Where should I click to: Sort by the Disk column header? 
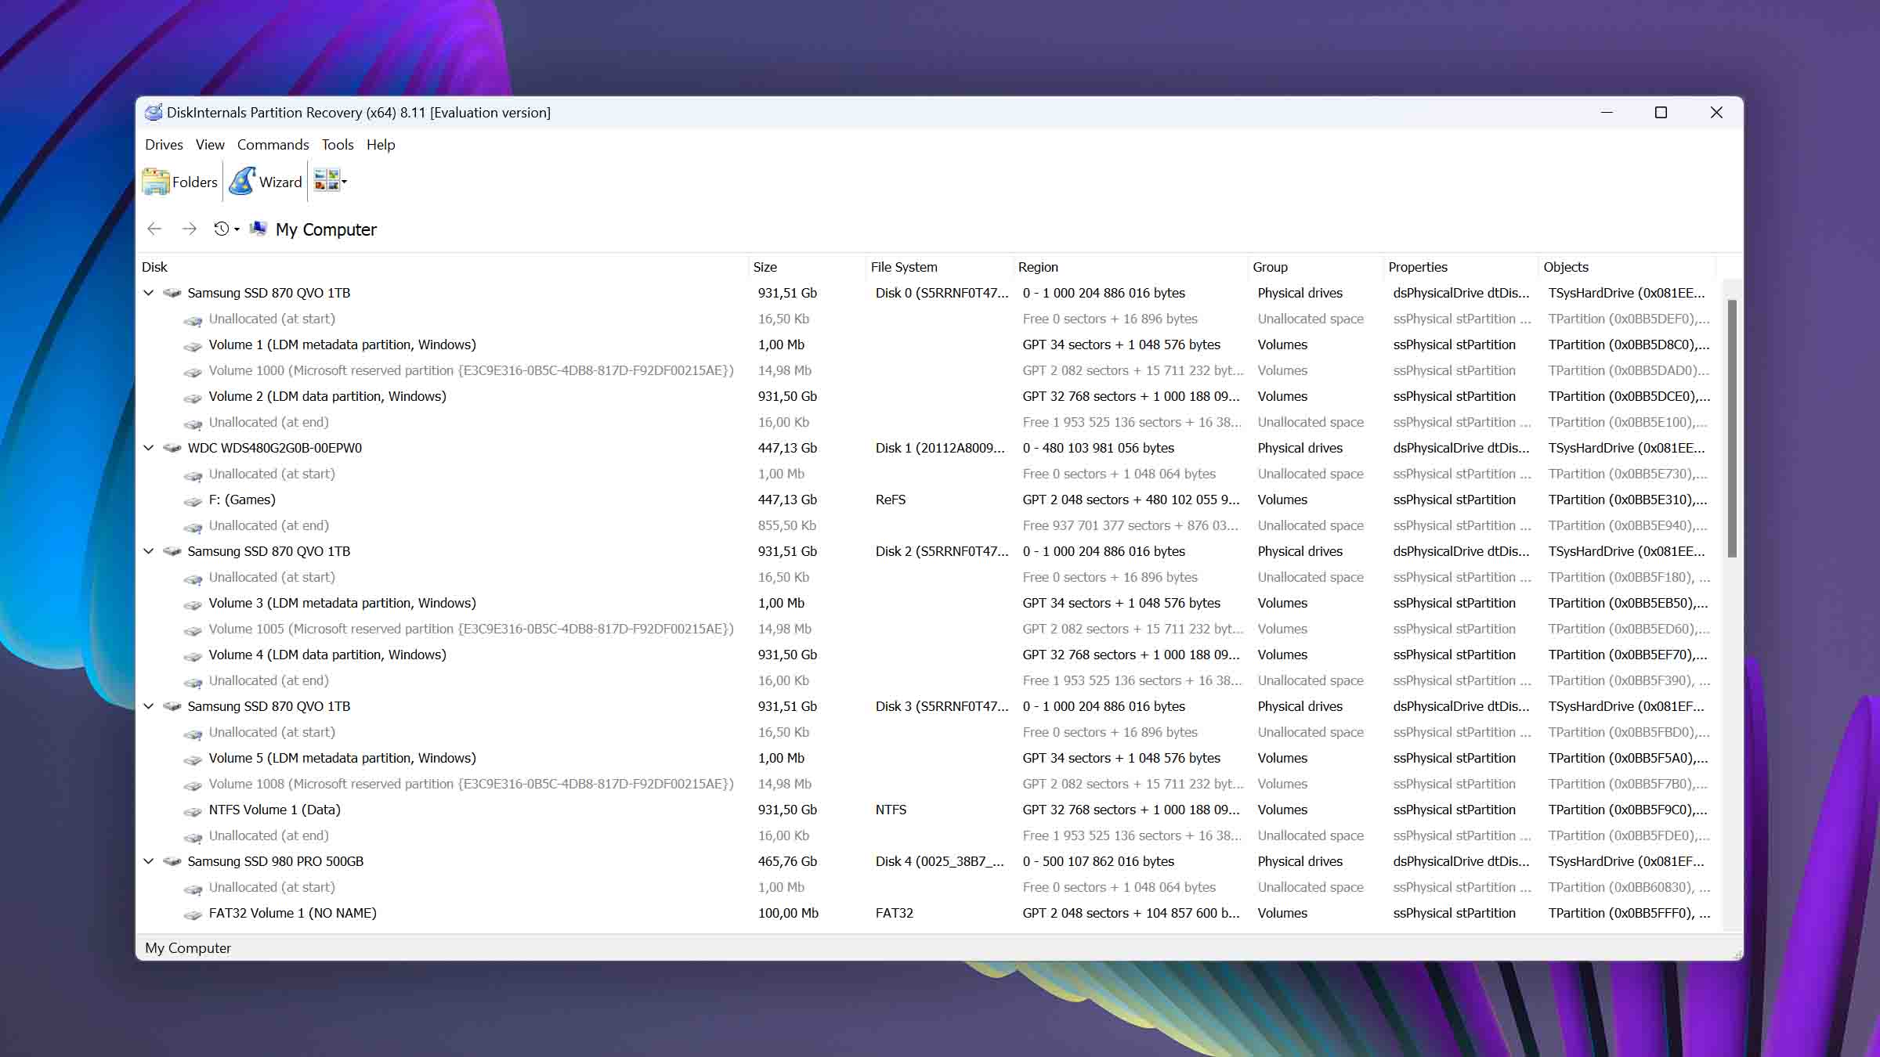coord(443,267)
